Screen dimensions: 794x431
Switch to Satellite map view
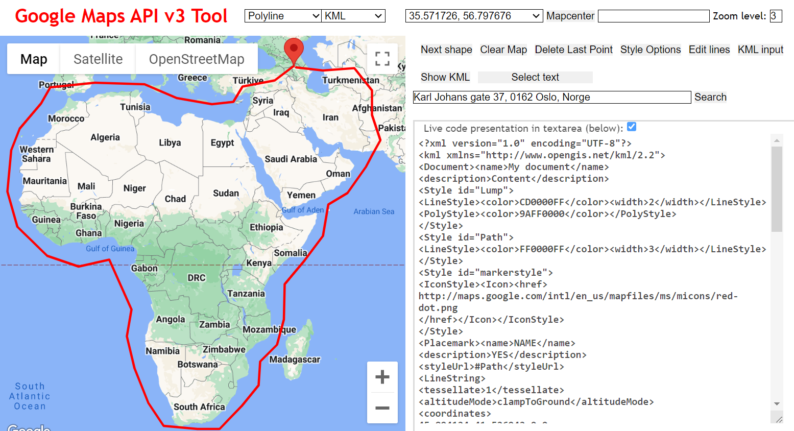(x=98, y=59)
